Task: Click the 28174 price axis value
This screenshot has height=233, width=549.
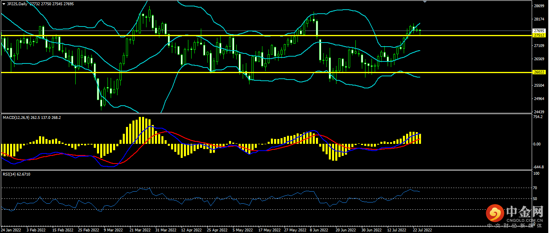Action: (539, 19)
